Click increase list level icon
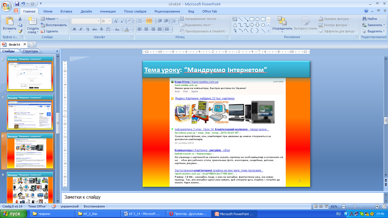Viewport: 388px width, 218px height. pos(166,21)
